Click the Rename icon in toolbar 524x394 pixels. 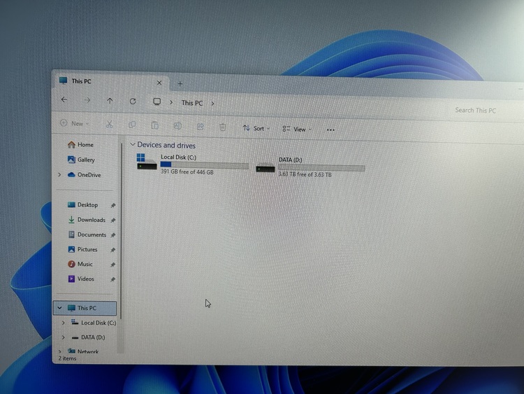tap(177, 126)
